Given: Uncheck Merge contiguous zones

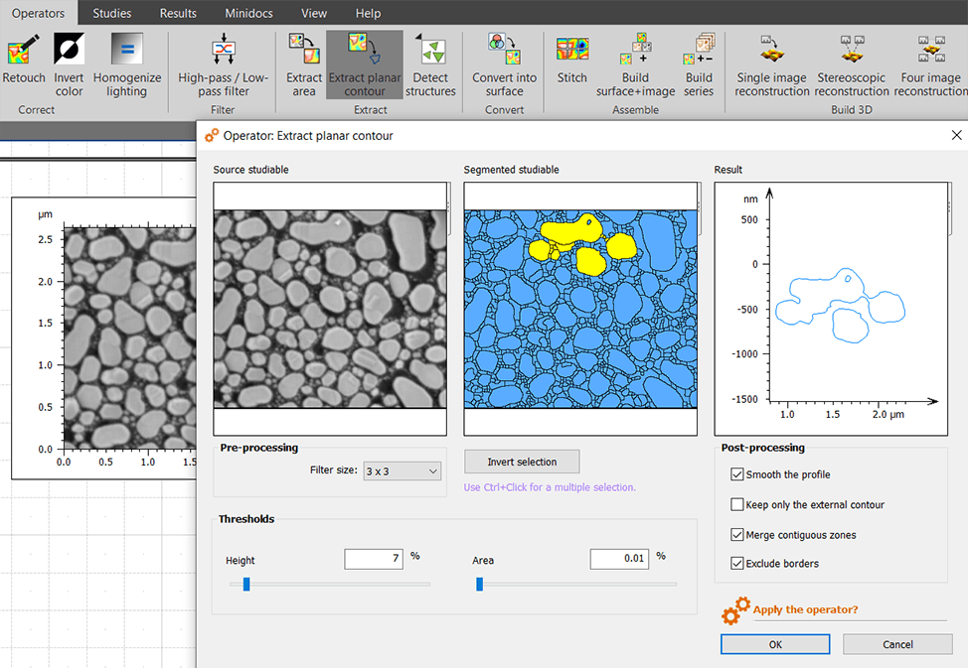Looking at the screenshot, I should (x=737, y=535).
